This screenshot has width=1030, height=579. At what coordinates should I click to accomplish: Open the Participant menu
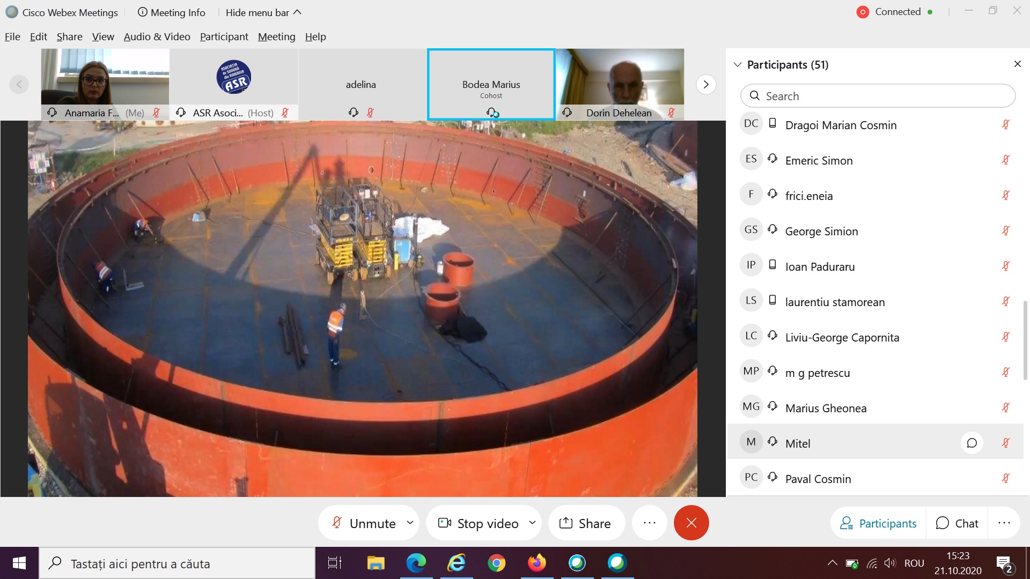pos(224,36)
